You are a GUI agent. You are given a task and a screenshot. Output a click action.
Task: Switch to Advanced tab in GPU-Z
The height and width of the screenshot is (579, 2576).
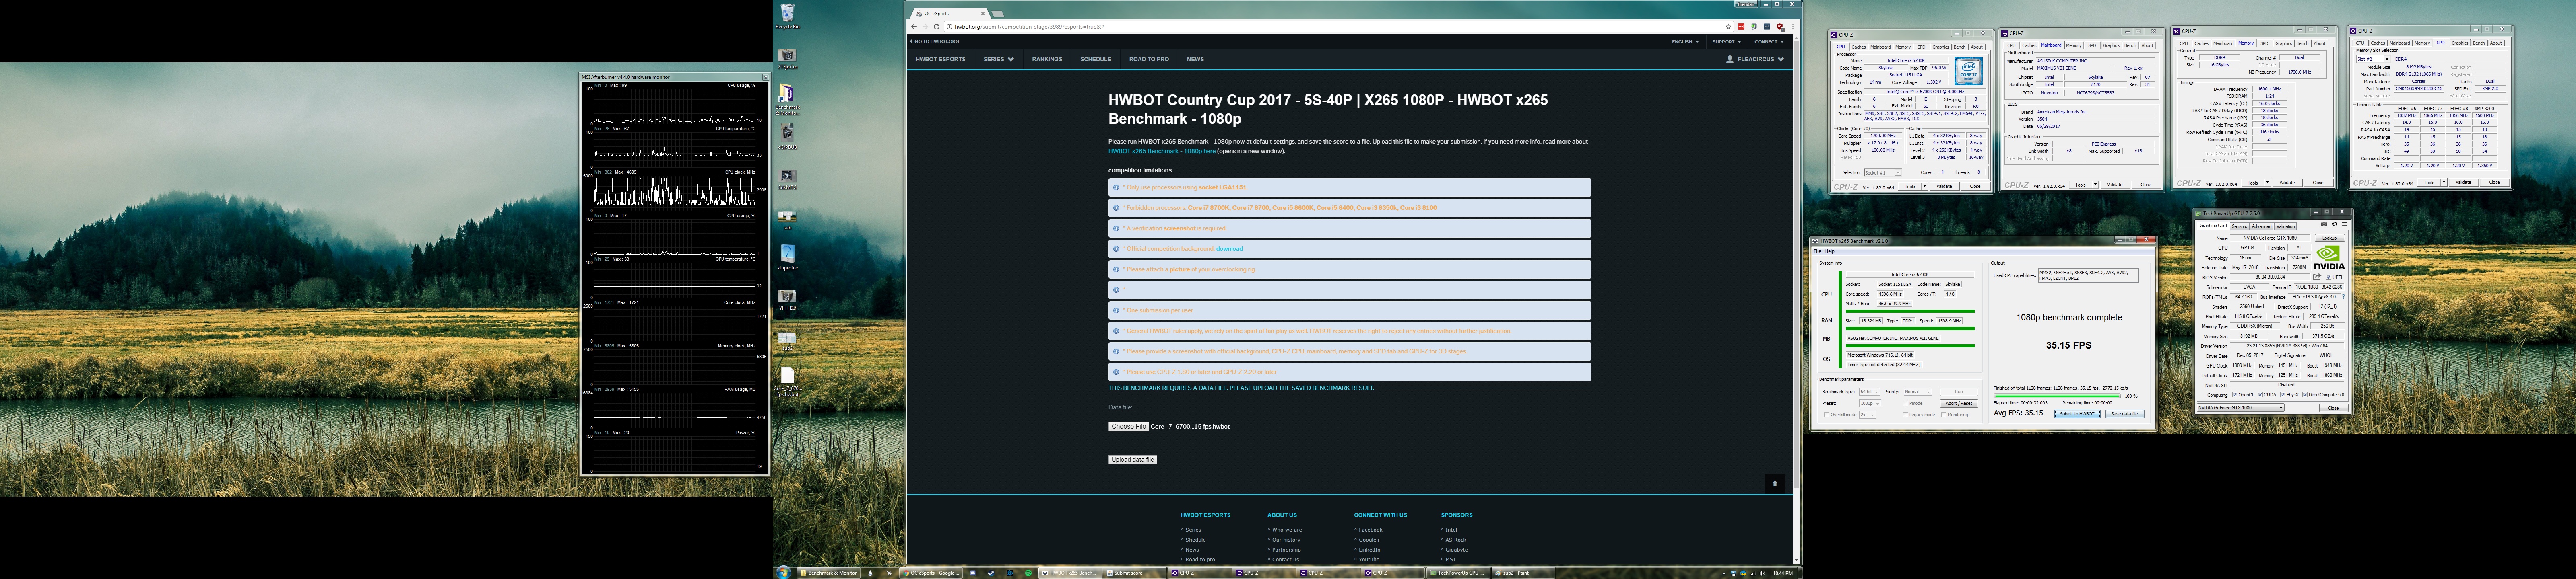tap(2262, 227)
